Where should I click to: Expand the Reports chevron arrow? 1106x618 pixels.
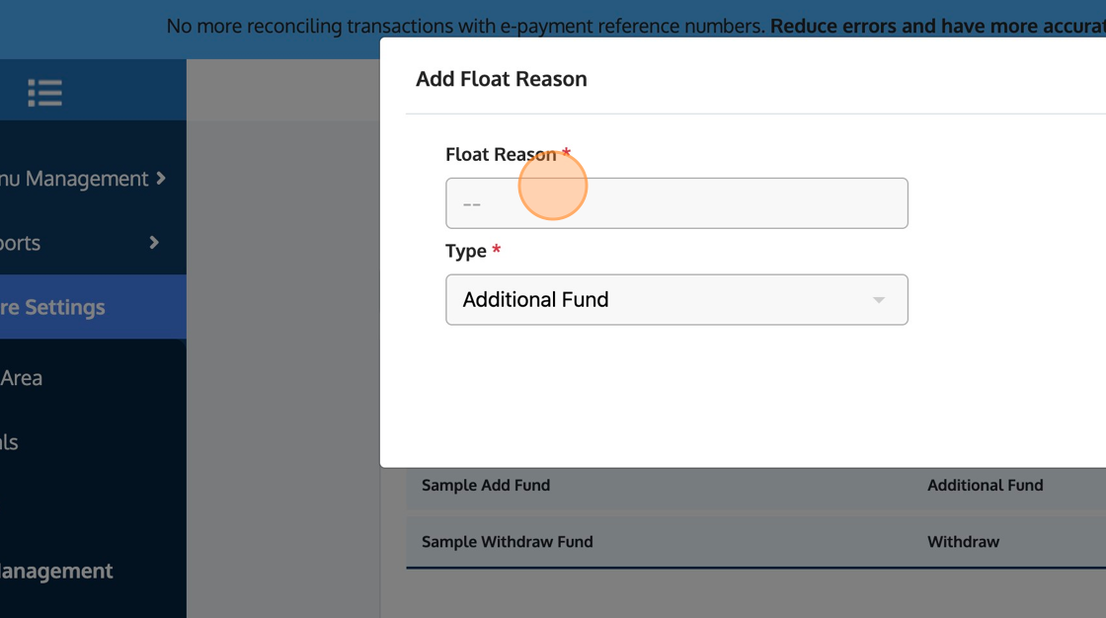[x=154, y=242]
